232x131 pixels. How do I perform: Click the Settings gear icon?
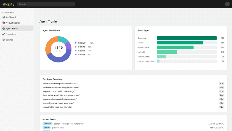(x=4, y=40)
